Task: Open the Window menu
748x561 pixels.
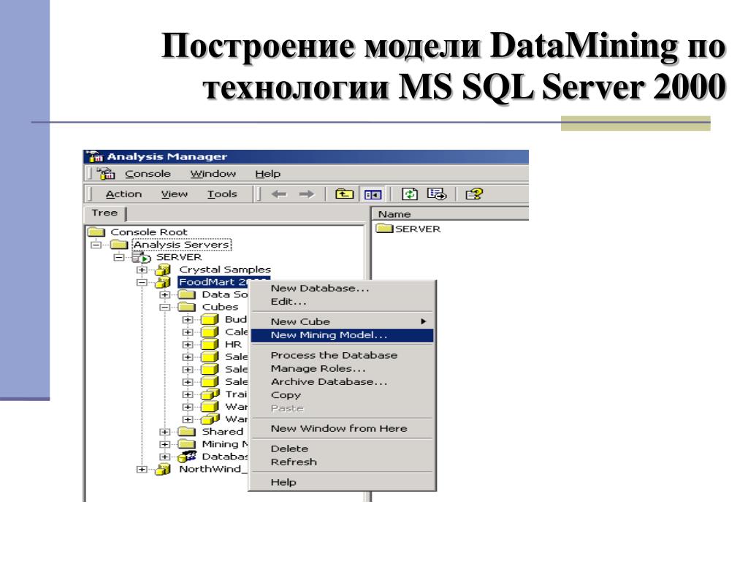Action: [x=213, y=174]
